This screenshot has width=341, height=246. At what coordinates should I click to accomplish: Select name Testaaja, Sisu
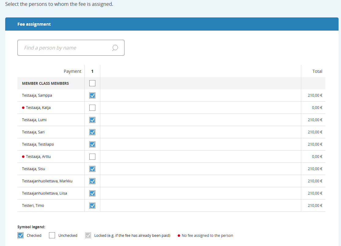point(34,169)
